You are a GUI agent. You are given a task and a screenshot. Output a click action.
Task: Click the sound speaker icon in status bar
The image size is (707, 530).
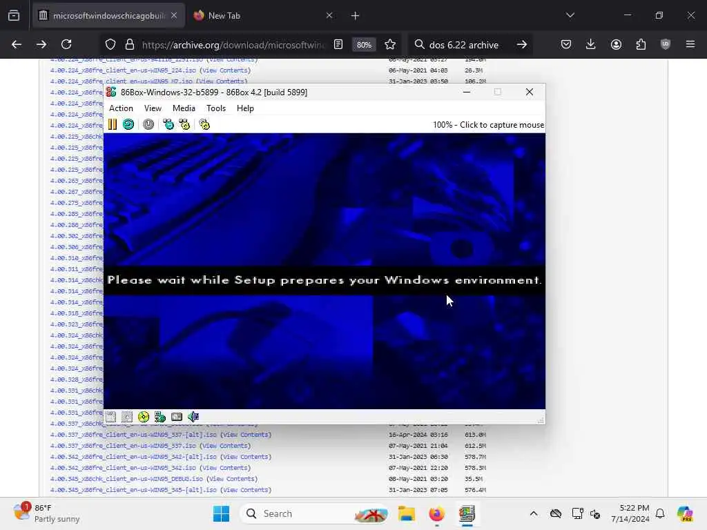[193, 417]
